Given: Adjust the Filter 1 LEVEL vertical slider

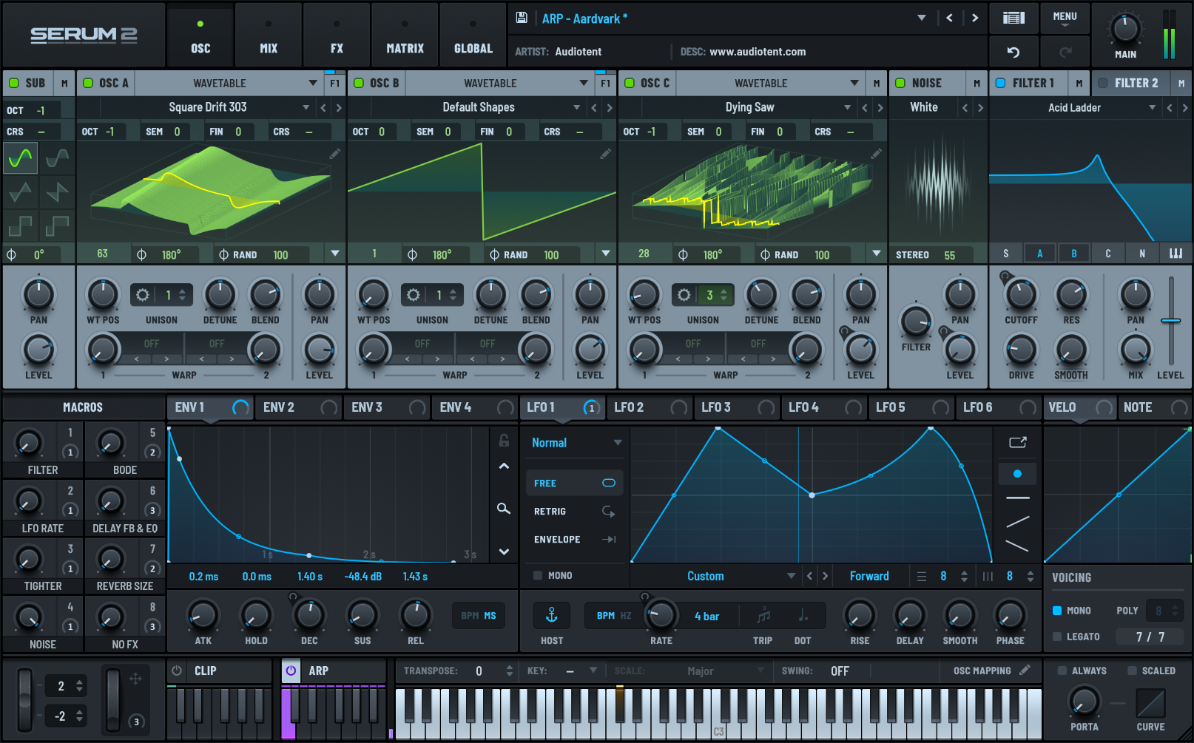Looking at the screenshot, I should (x=1170, y=320).
